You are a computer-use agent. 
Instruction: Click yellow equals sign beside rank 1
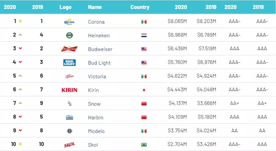click(x=20, y=21)
